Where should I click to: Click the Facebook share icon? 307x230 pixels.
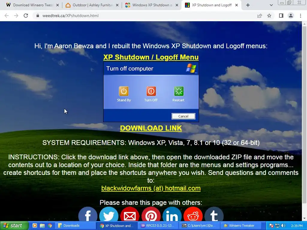click(88, 214)
